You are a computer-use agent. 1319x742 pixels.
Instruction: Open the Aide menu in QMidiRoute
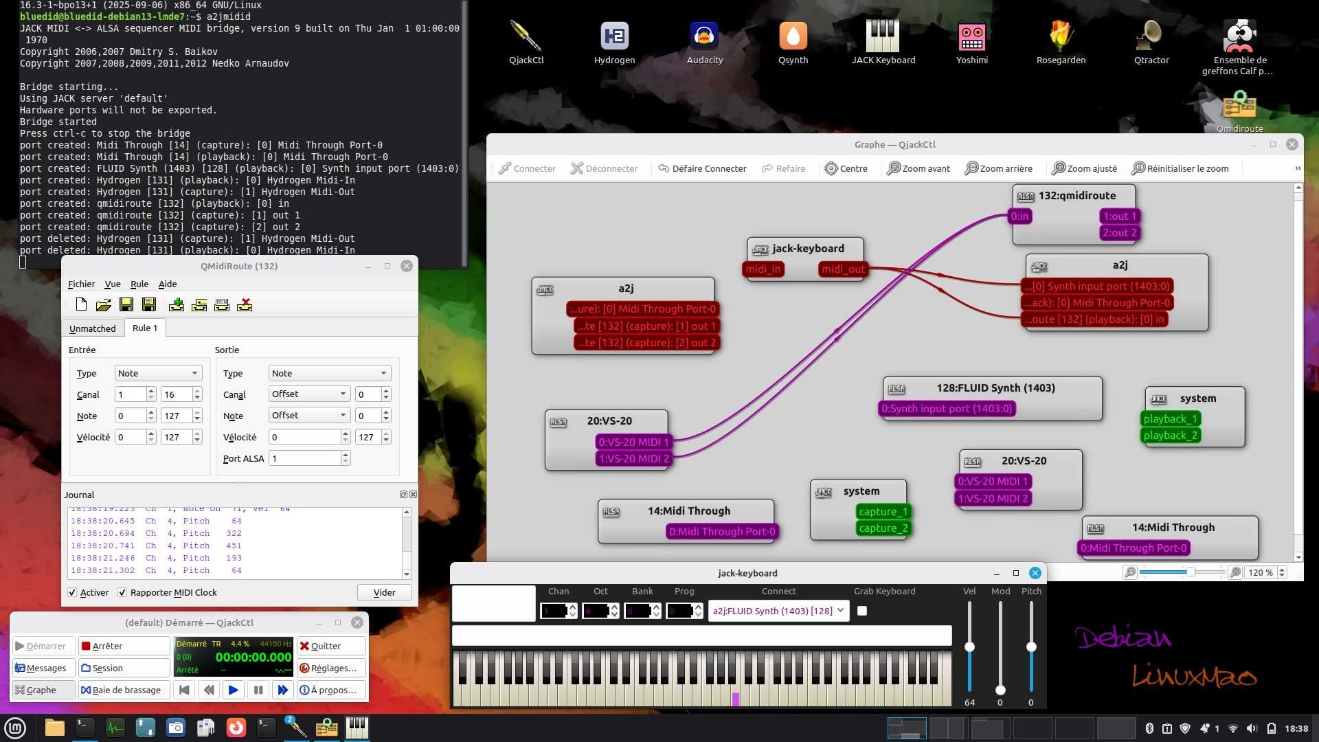tap(168, 284)
